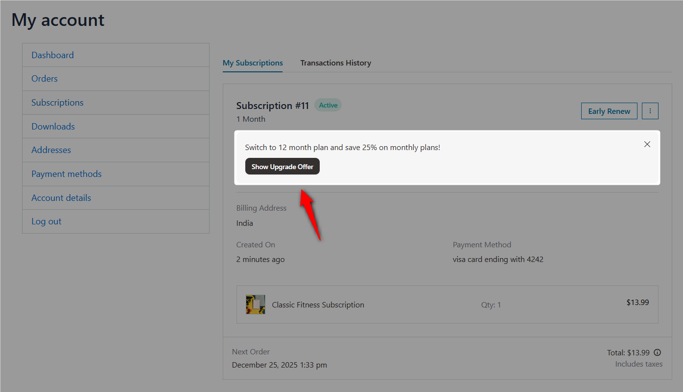Open the Addresses page
Screen dimensions: 683x392
tap(51, 150)
